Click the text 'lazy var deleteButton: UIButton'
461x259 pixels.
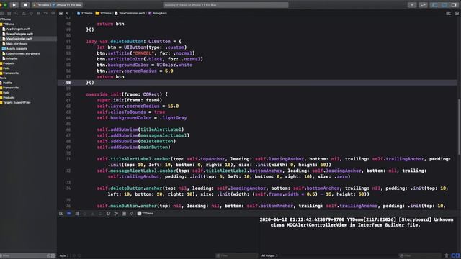point(128,42)
